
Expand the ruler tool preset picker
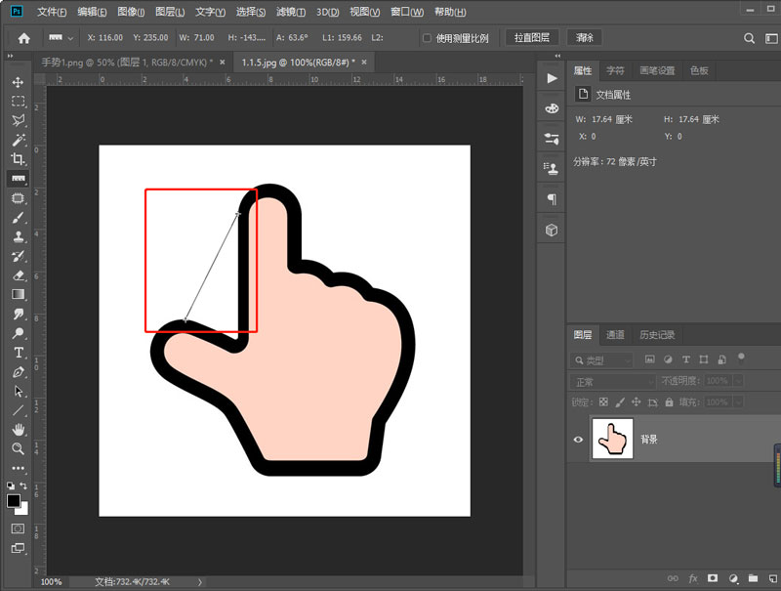point(62,38)
